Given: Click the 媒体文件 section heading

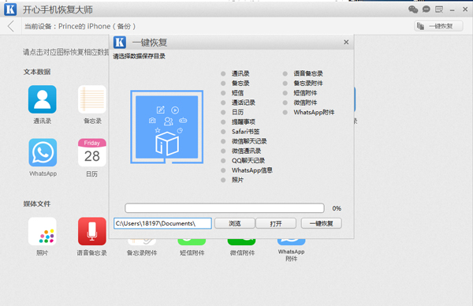Looking at the screenshot, I should pyautogui.click(x=37, y=204).
